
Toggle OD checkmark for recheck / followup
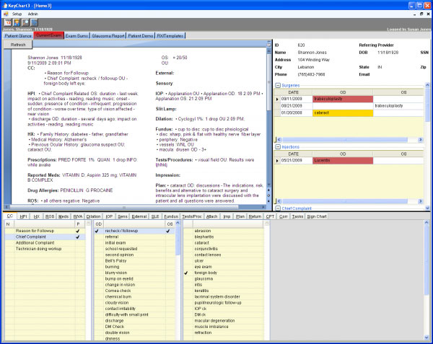(x=97, y=231)
